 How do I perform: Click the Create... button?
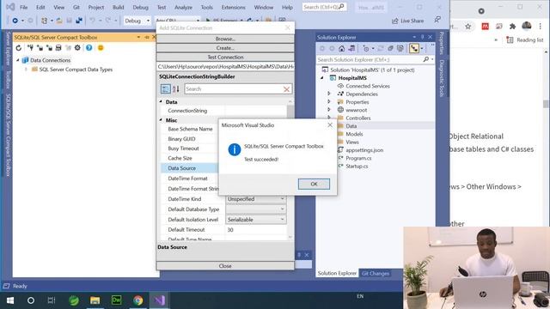225,48
